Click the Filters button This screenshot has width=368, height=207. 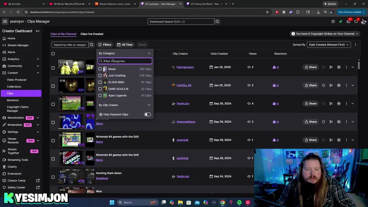[105, 45]
